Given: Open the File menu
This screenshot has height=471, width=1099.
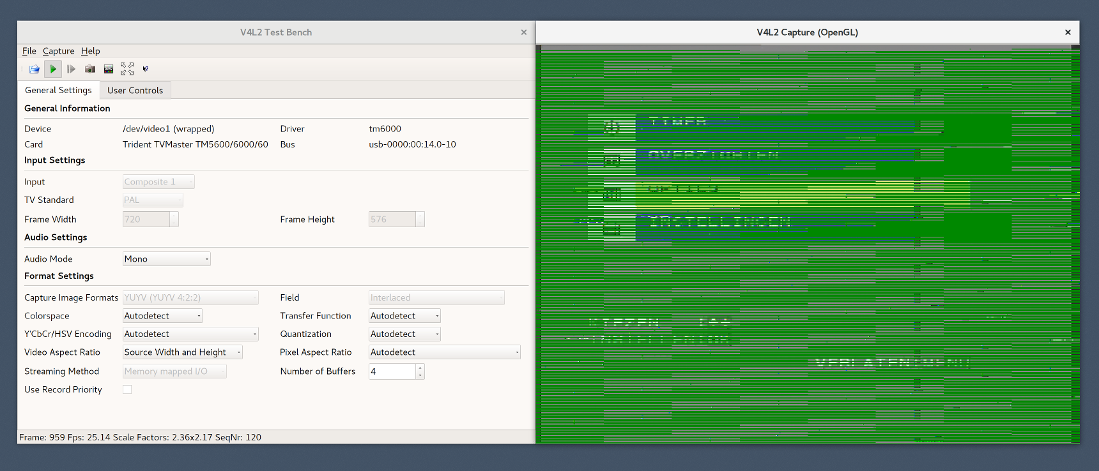Looking at the screenshot, I should 29,51.
